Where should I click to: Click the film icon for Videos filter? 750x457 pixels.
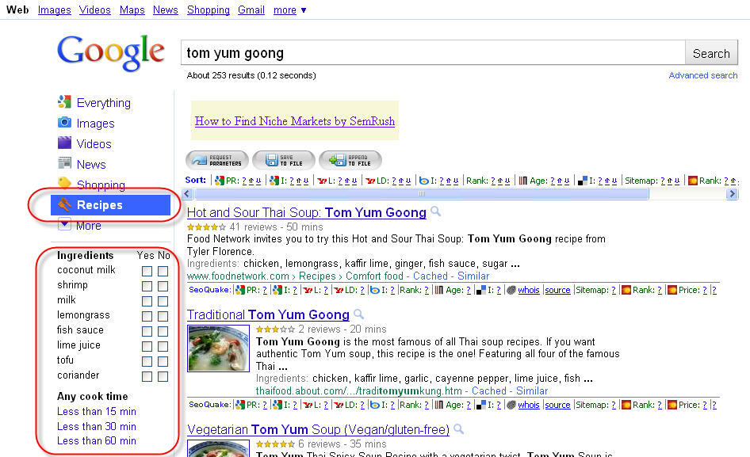(64, 143)
